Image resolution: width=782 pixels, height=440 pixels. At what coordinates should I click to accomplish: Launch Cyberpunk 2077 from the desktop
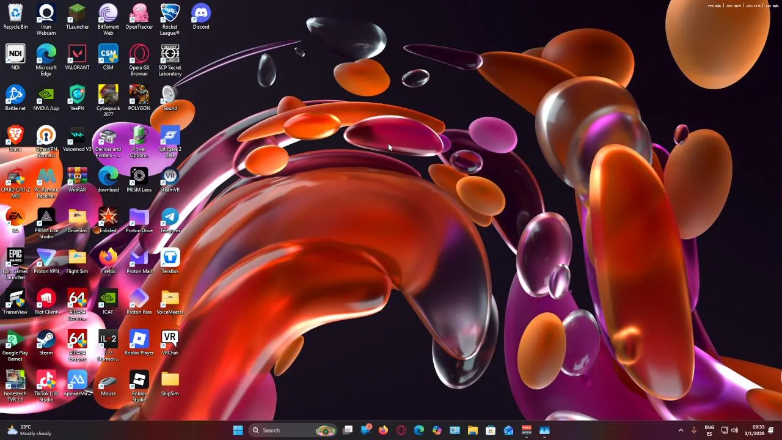pyautogui.click(x=108, y=101)
